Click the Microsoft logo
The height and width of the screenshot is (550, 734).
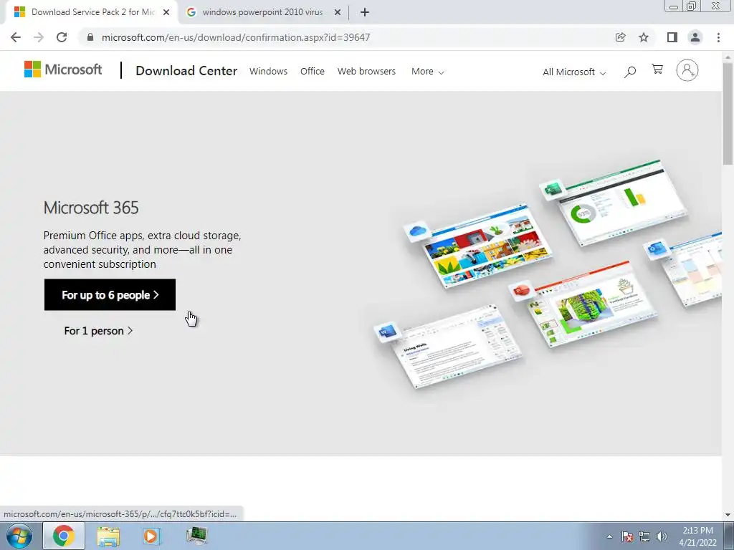click(63, 69)
